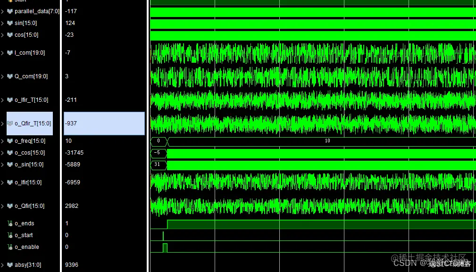This screenshot has width=476, height=272.
Task: Click the parallel_data bus icon
Action: click(x=10, y=11)
